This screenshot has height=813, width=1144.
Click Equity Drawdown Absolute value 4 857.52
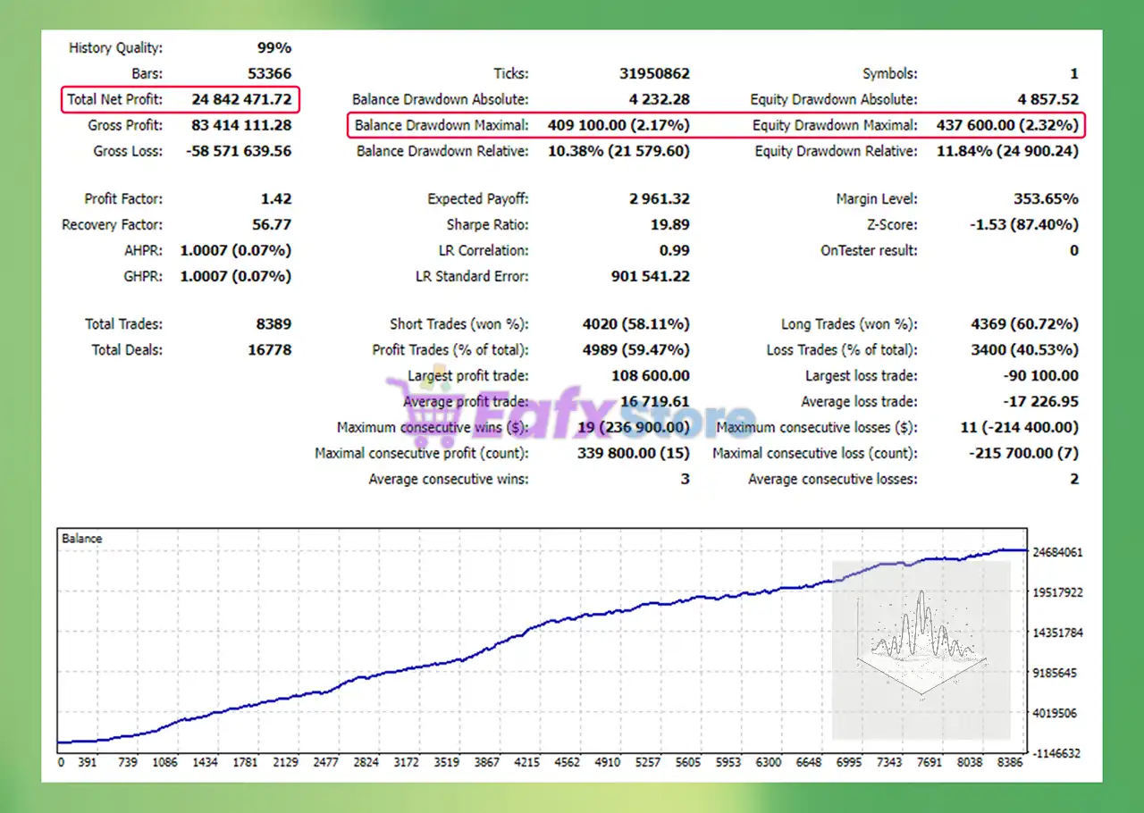click(x=1048, y=99)
